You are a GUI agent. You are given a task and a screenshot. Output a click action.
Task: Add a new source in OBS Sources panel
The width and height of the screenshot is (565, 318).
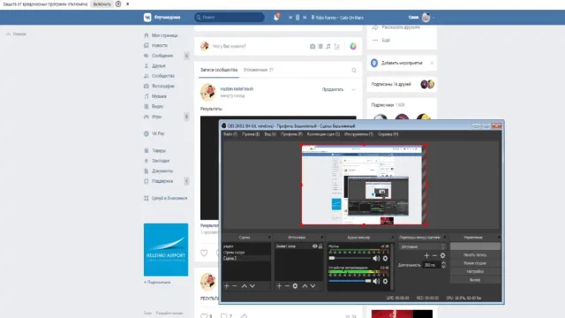coord(279,286)
